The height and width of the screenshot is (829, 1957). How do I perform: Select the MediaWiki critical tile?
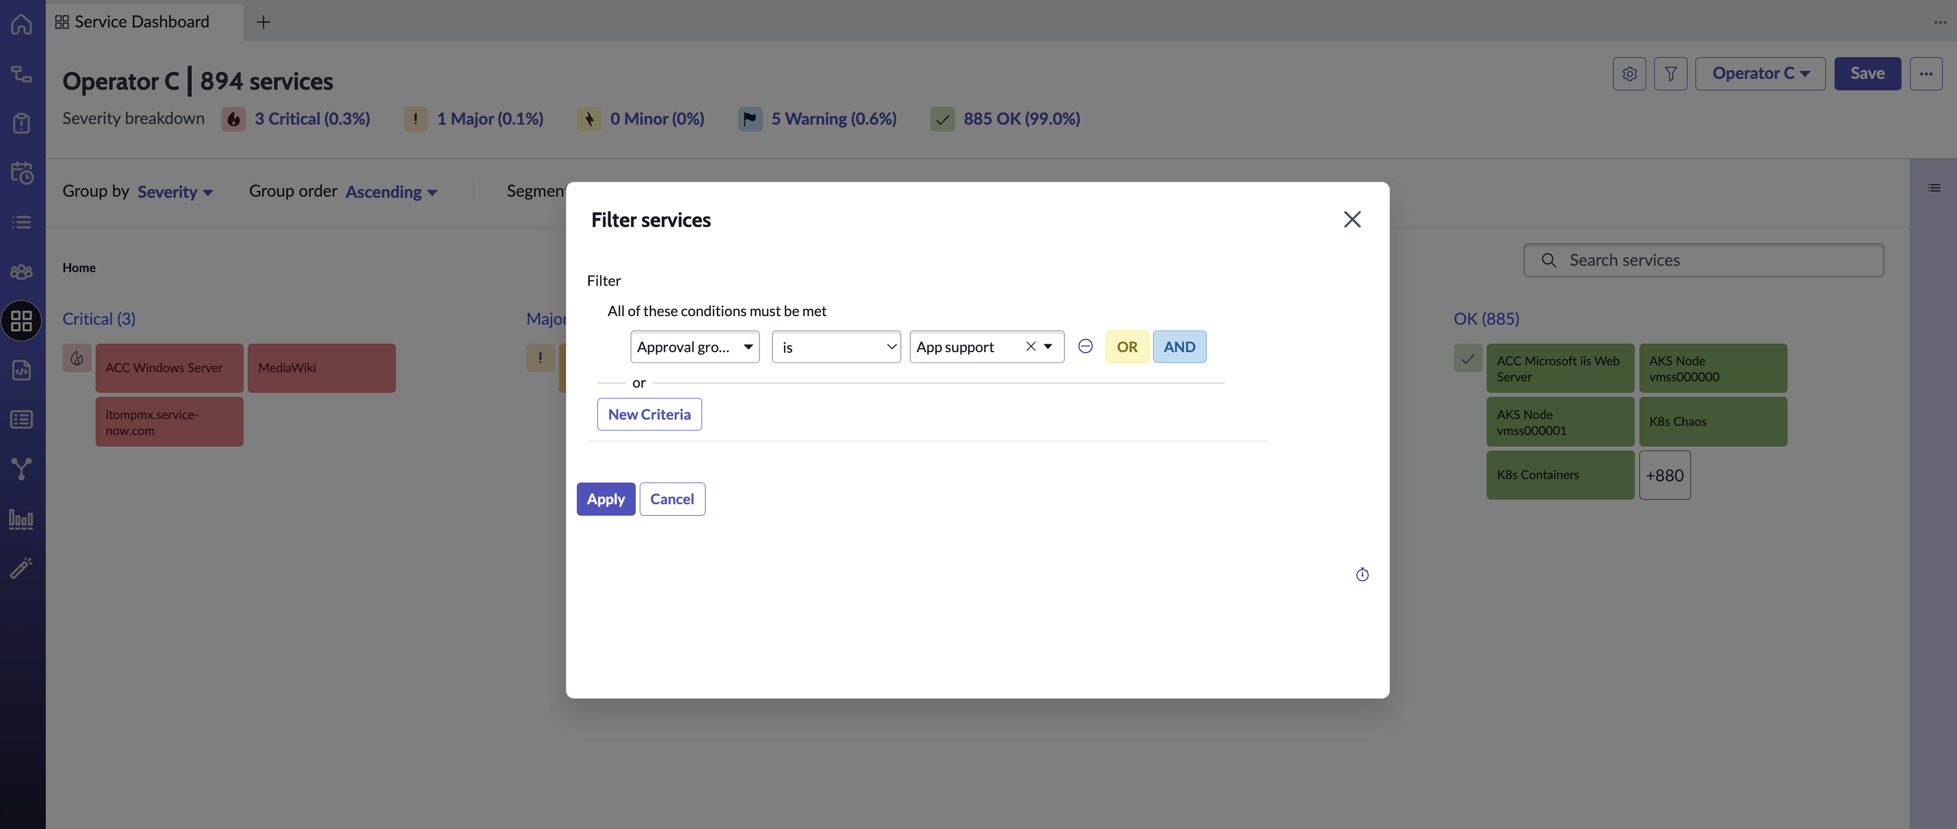coord(322,368)
